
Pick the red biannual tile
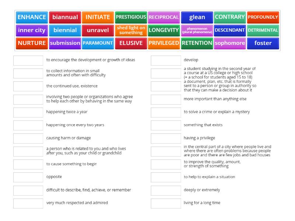click(x=65, y=17)
